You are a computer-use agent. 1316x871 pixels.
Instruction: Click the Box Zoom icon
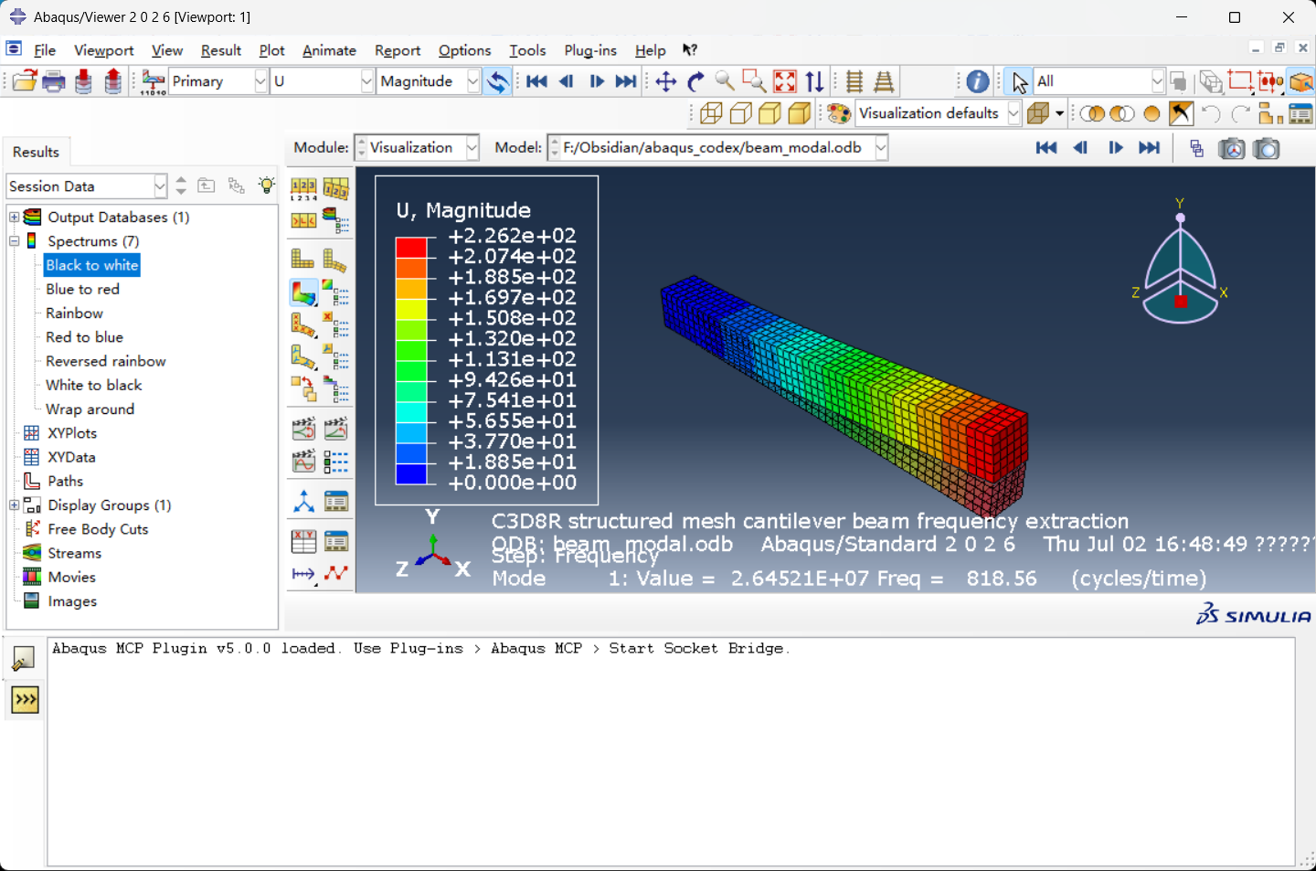(x=754, y=81)
